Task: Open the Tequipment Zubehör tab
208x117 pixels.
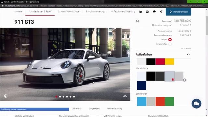Action: (122, 12)
